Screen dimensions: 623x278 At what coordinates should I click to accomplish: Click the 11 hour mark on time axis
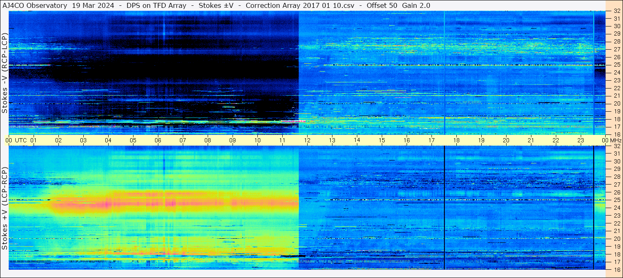[282, 140]
